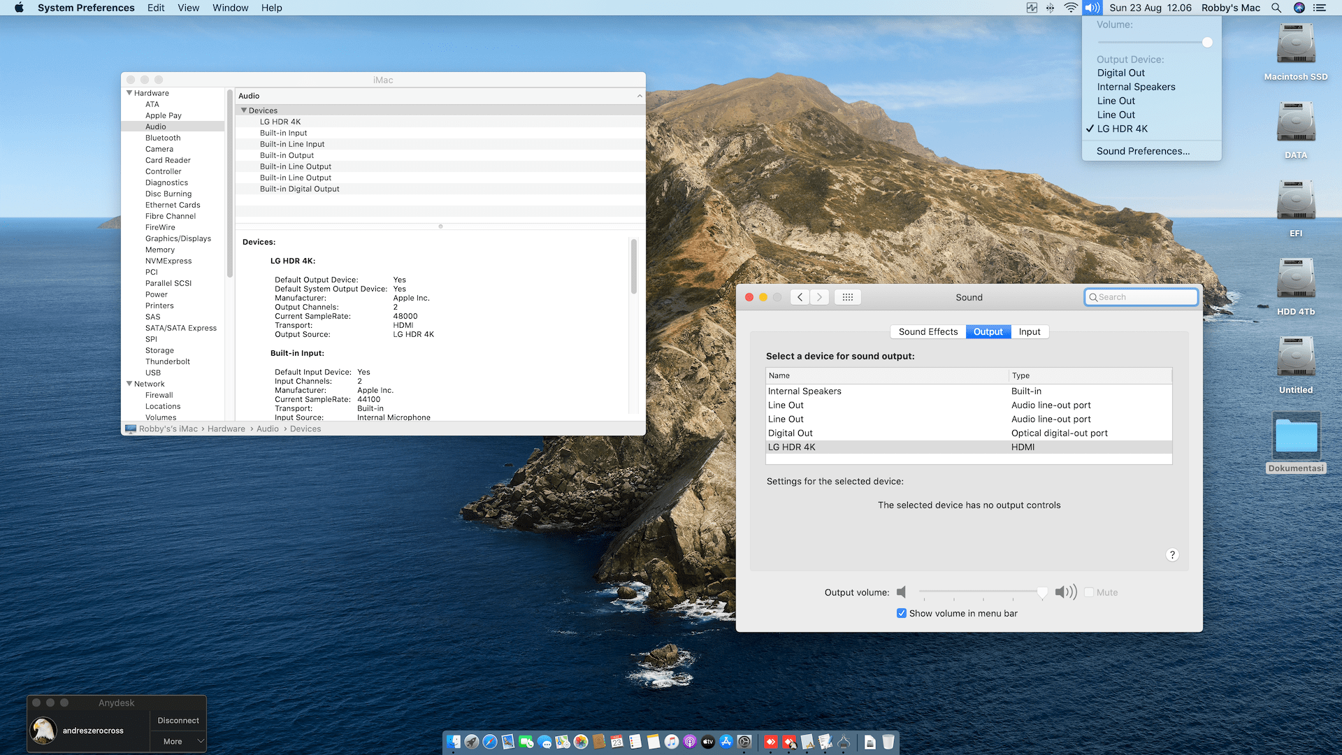Choose Internal Speakers in the volume menu
Image resolution: width=1342 pixels, height=755 pixels.
tap(1152, 87)
